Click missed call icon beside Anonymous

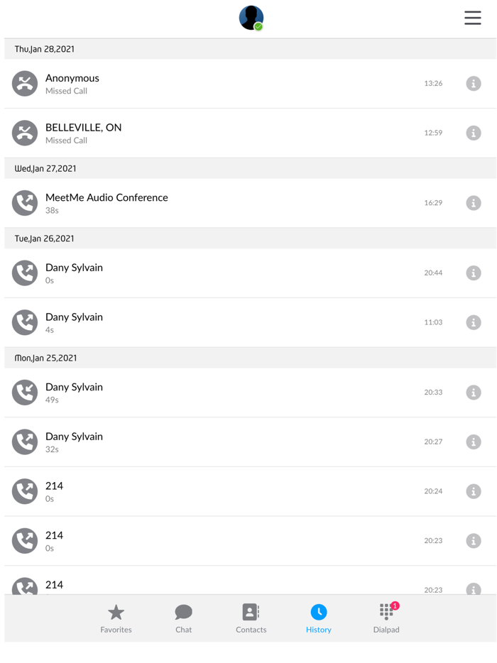click(25, 84)
